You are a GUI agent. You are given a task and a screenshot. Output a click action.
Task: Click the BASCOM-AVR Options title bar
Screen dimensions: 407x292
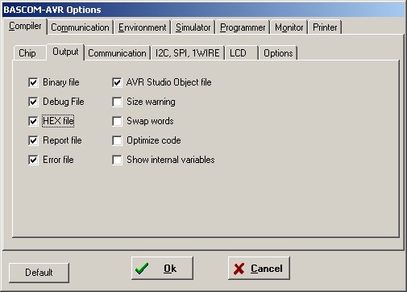coord(203,10)
